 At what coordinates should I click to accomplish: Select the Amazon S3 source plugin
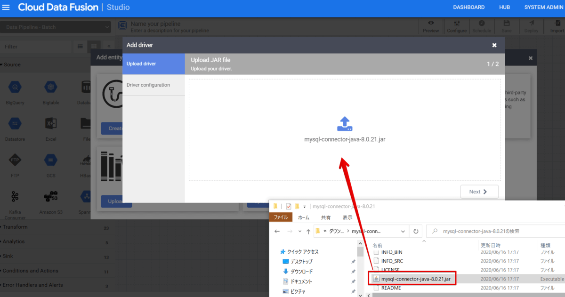(51, 202)
